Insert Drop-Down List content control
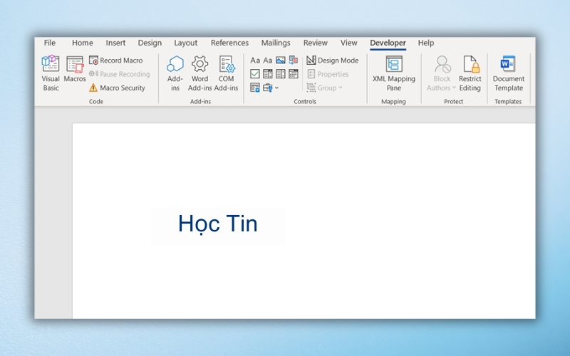The image size is (570, 356). [x=280, y=74]
